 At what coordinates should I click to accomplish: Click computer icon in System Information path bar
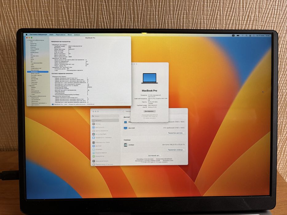[53, 104]
